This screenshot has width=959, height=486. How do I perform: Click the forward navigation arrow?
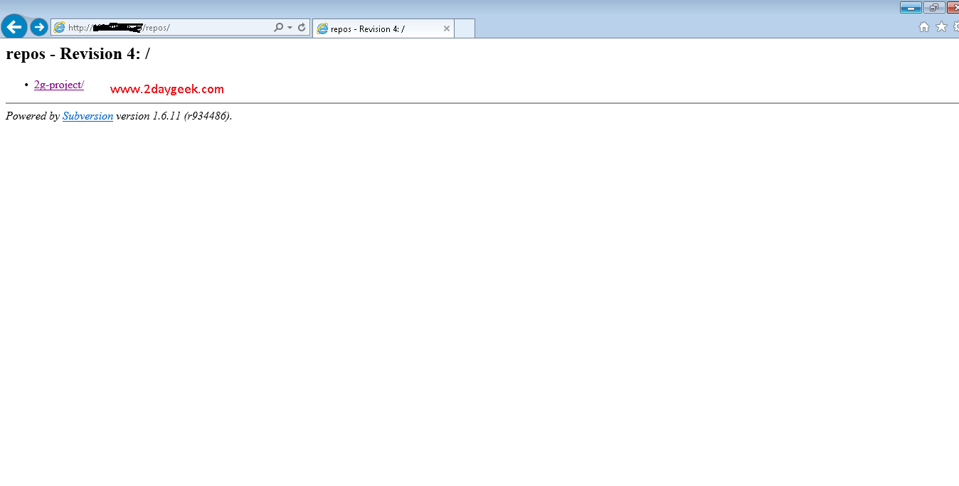point(39,27)
